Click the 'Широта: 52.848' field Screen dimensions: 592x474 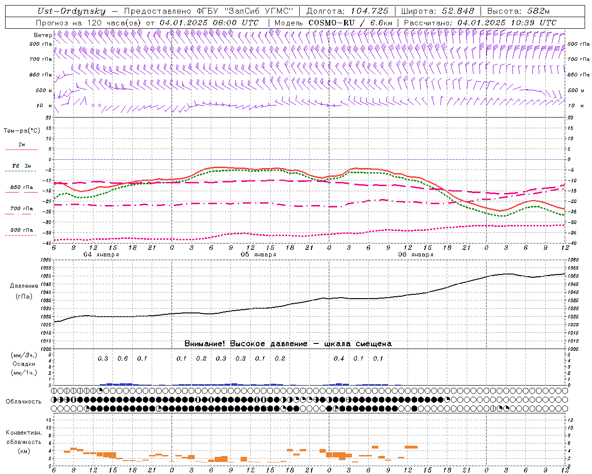click(x=438, y=12)
